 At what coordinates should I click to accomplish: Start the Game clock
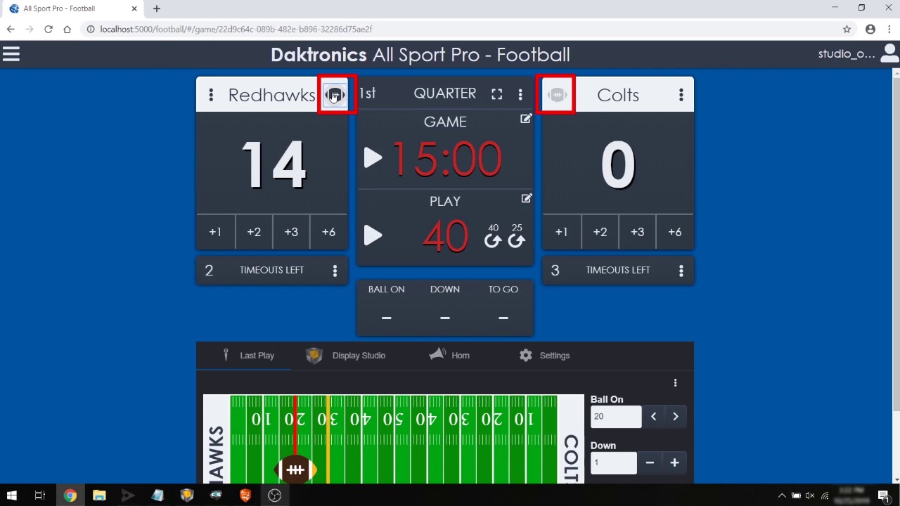[373, 158]
